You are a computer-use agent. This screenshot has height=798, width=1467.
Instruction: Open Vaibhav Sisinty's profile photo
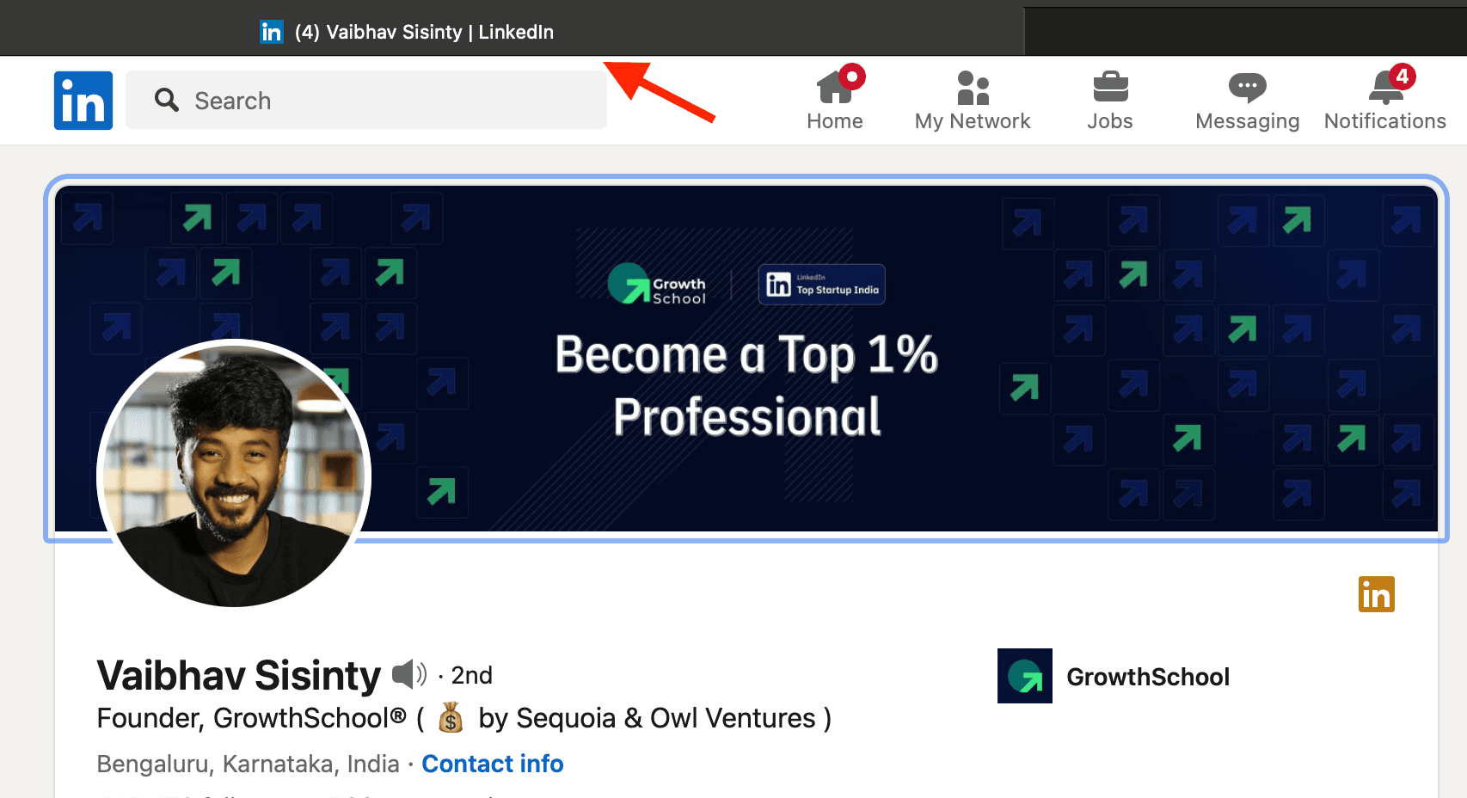[x=234, y=473]
